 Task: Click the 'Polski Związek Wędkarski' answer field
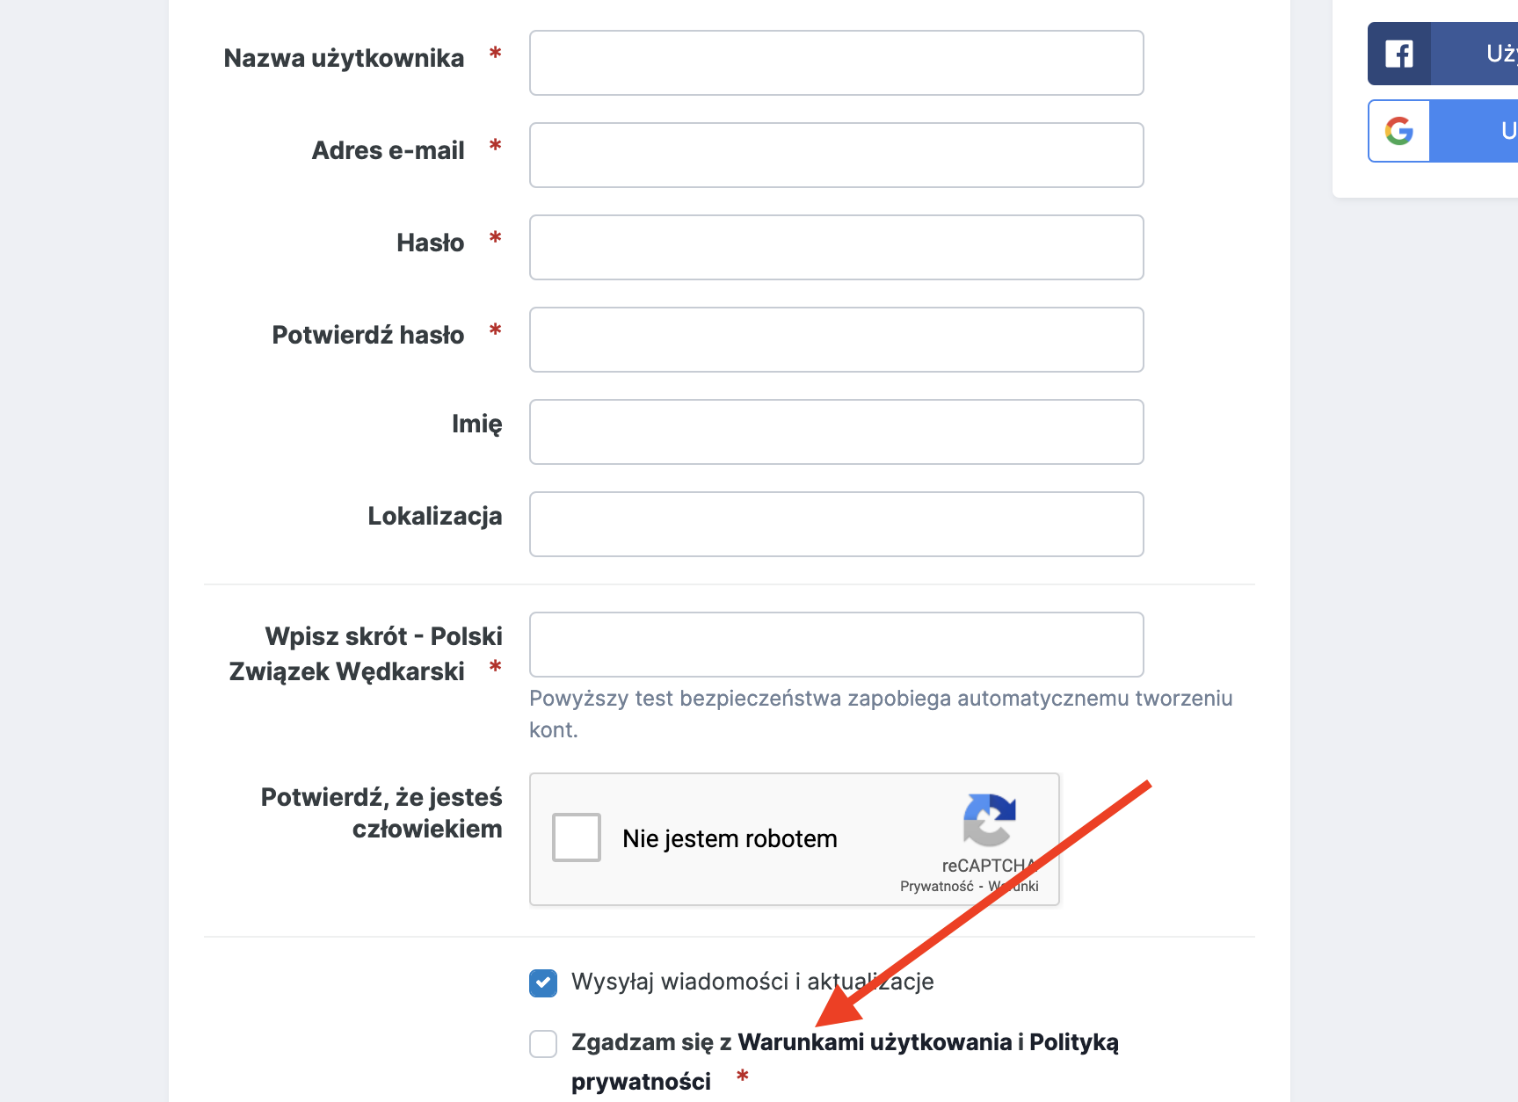[836, 645]
